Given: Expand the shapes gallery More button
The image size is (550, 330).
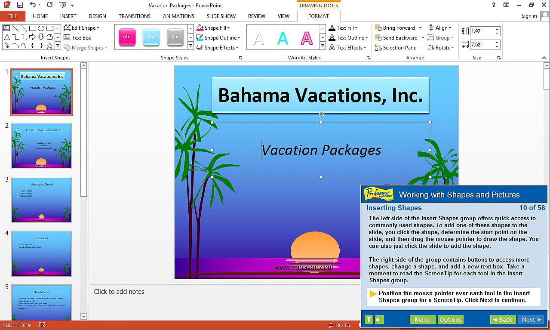Looking at the screenshot, I should click(58, 46).
